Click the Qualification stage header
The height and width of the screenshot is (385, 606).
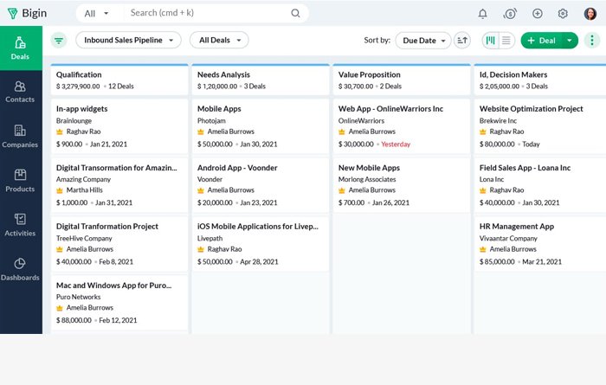[x=119, y=80]
